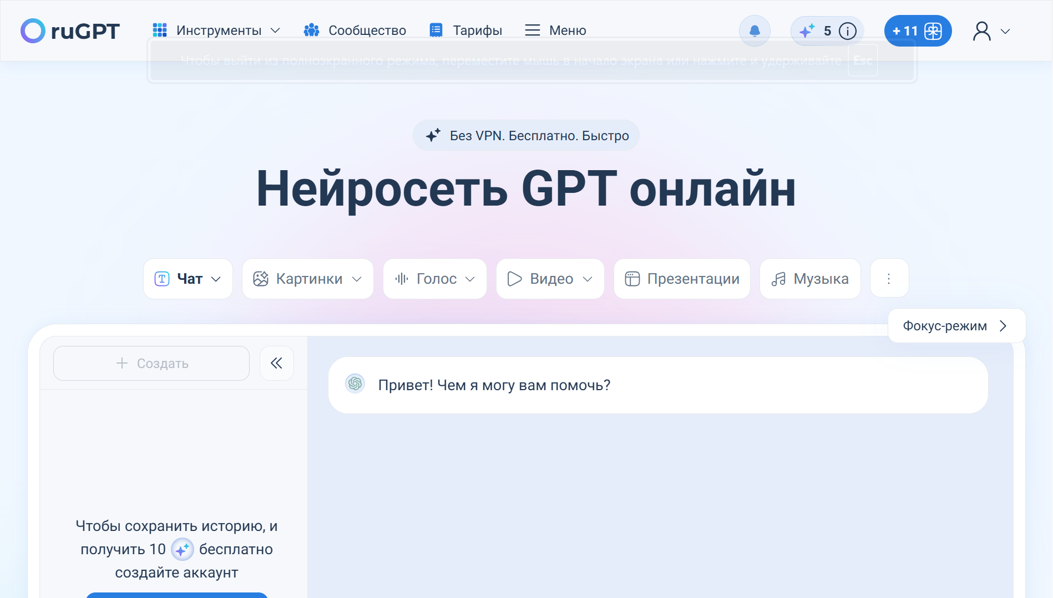The image size is (1053, 598).
Task: Enable Фокус-режим
Action: click(956, 326)
